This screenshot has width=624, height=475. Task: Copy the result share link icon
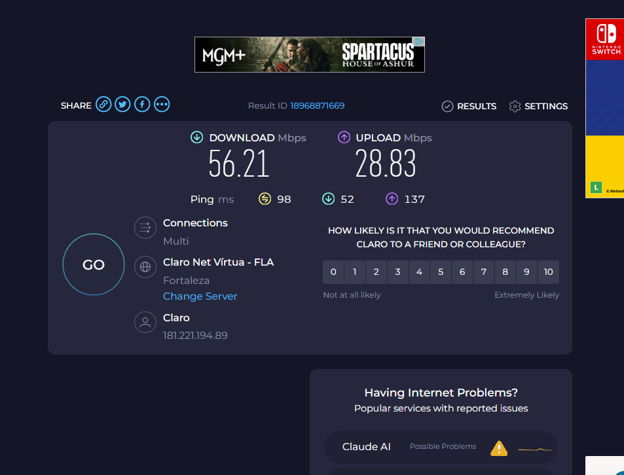click(103, 104)
